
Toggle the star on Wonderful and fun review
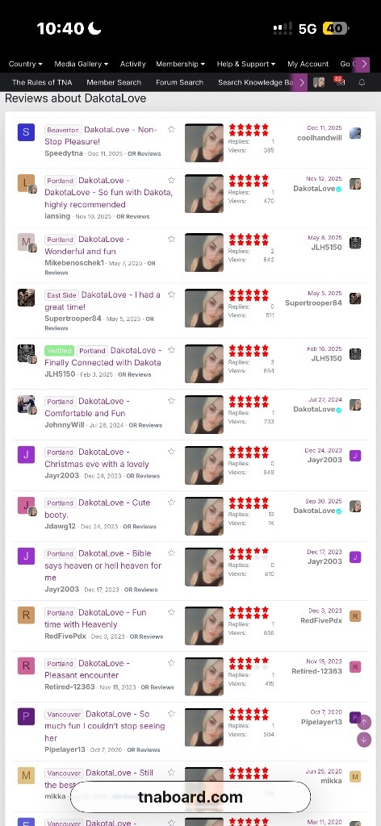pyautogui.click(x=171, y=239)
